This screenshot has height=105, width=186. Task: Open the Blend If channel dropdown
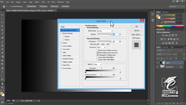coord(98,64)
